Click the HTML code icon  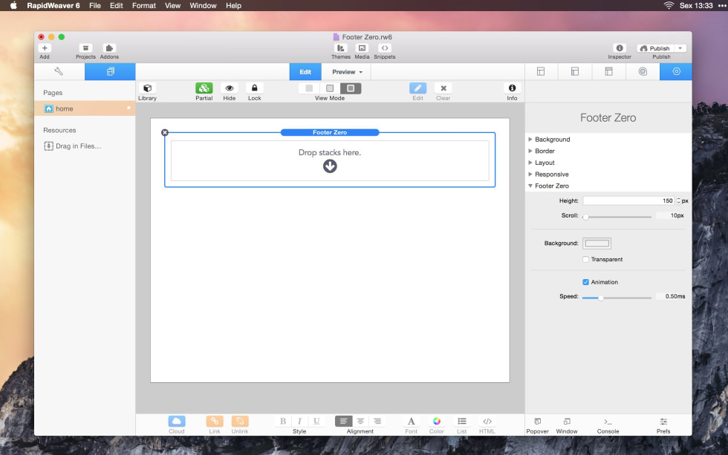click(487, 421)
